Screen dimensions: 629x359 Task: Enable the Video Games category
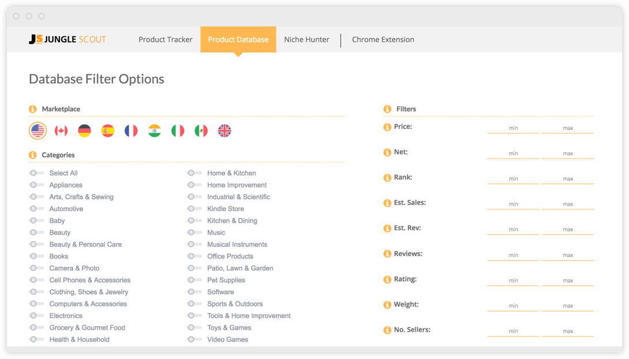point(192,339)
